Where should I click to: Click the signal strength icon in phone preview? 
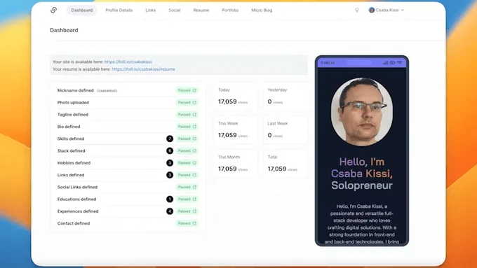[385, 62]
